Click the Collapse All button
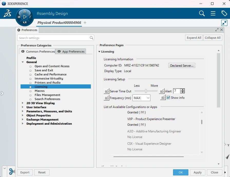 pos(213,38)
